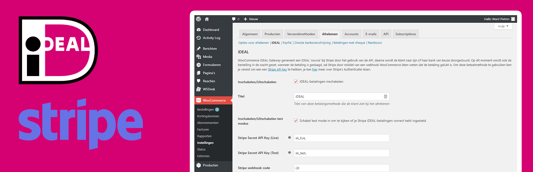Toggle iDEAL-betalingen inschakelen checkbox
Viewport: 533px width, 172px height.
pyautogui.click(x=296, y=82)
